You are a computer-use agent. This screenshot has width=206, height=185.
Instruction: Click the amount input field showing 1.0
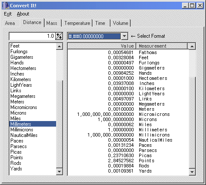32,36
